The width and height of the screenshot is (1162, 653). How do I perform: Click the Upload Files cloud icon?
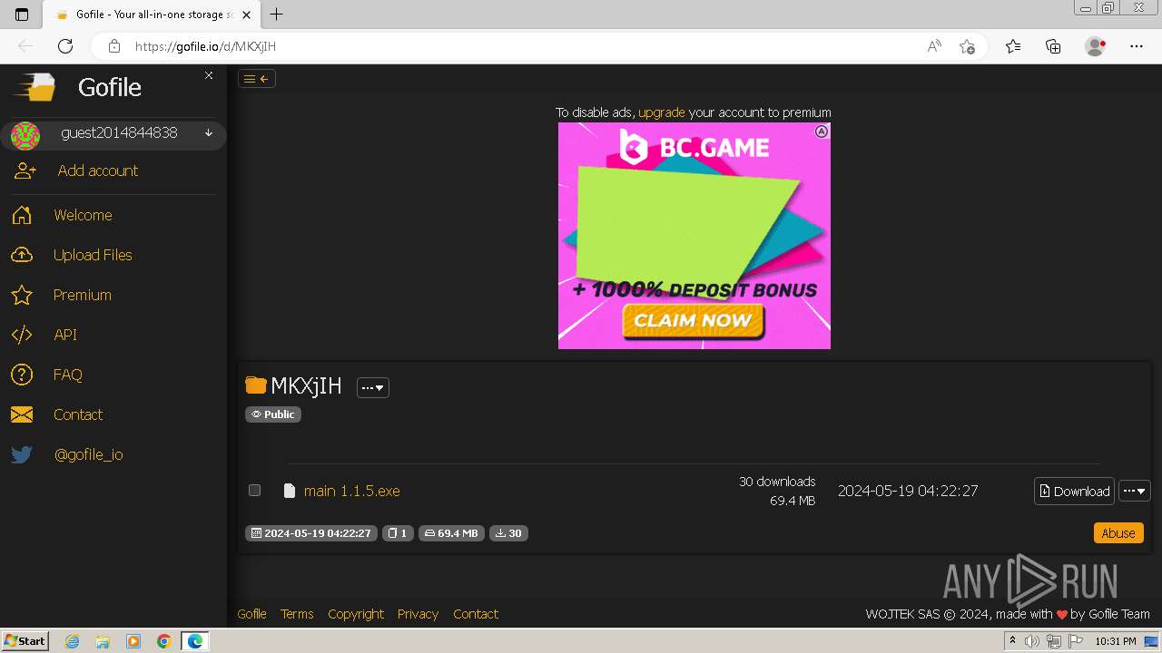tap(22, 255)
